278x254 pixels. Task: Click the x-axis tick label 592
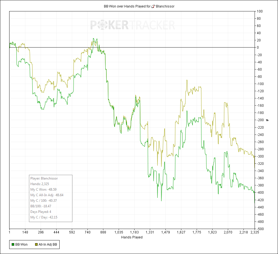click(x=72, y=232)
